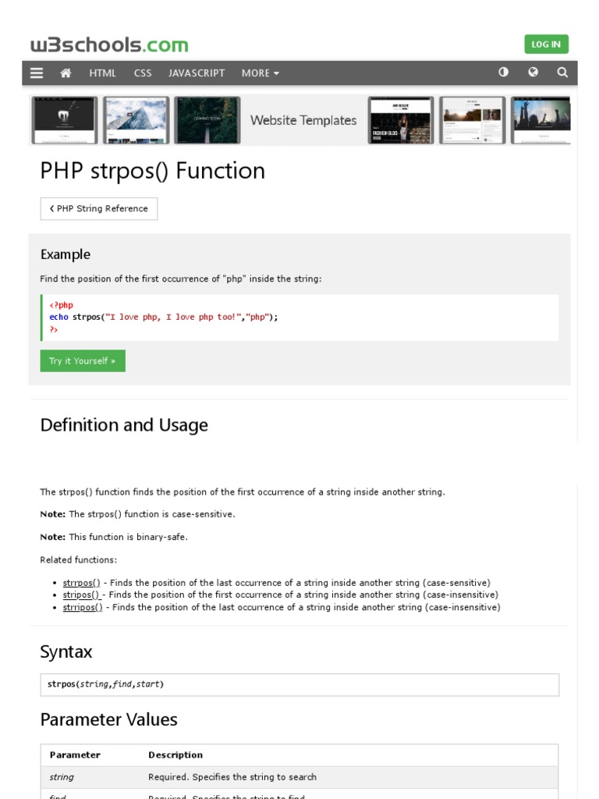Screen dimensions: 599x799
Task: Open the hamburger menu icon
Action: [x=37, y=73]
